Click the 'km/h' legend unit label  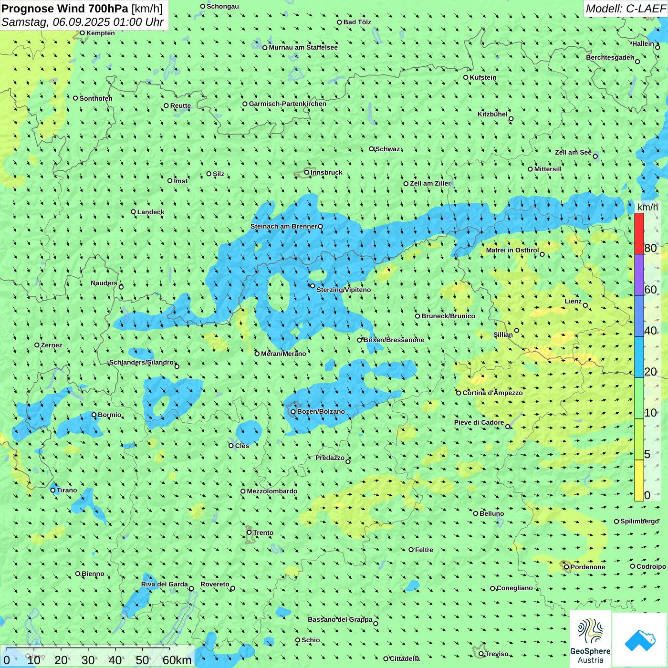(x=647, y=207)
